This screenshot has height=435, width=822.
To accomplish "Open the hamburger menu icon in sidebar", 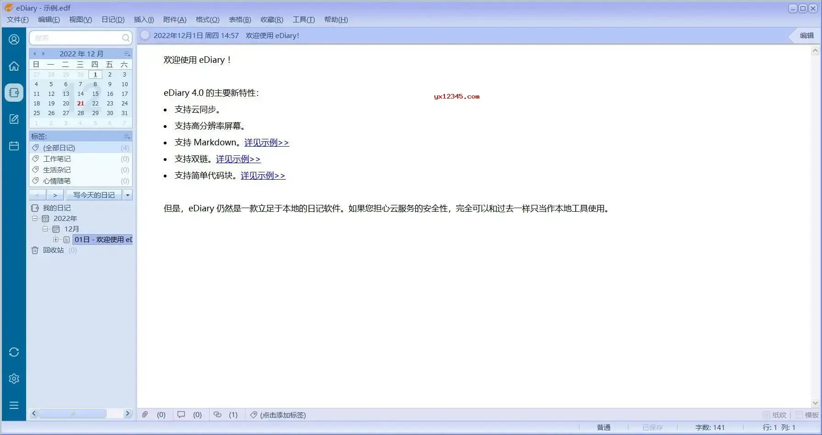I will tap(14, 405).
